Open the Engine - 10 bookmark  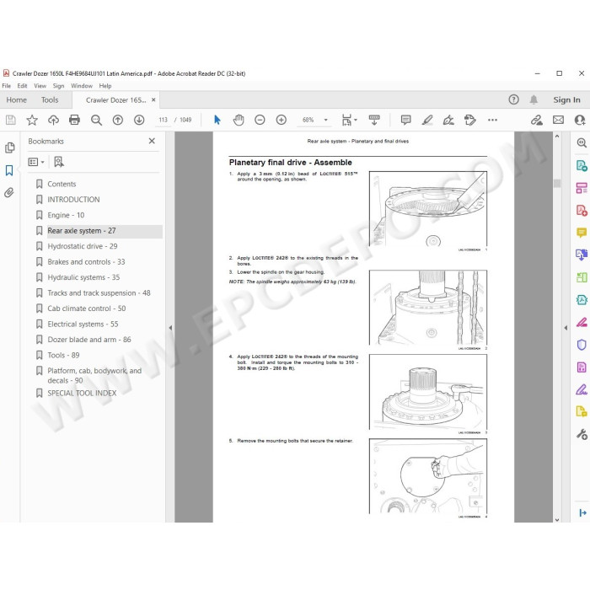(x=66, y=215)
